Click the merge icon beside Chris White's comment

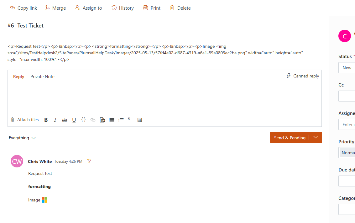click(x=89, y=161)
